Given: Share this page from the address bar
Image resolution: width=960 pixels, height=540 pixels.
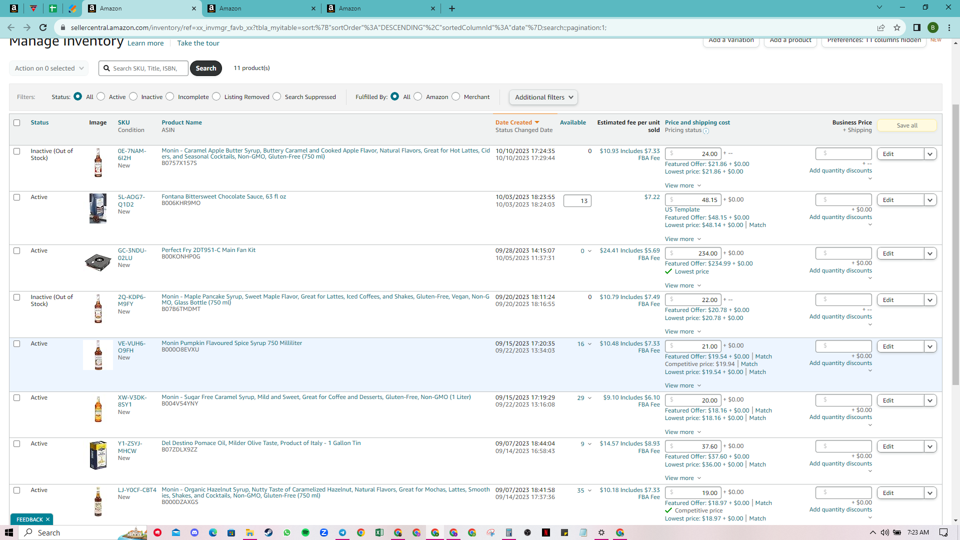Looking at the screenshot, I should click(x=881, y=27).
